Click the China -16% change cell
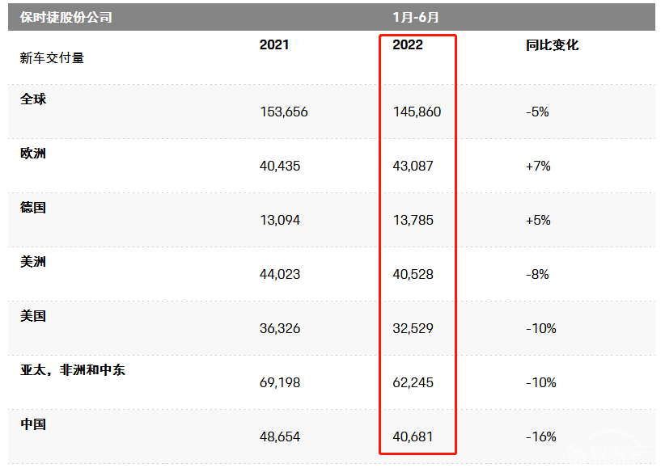Screen dimensions: 665x468 (540, 436)
